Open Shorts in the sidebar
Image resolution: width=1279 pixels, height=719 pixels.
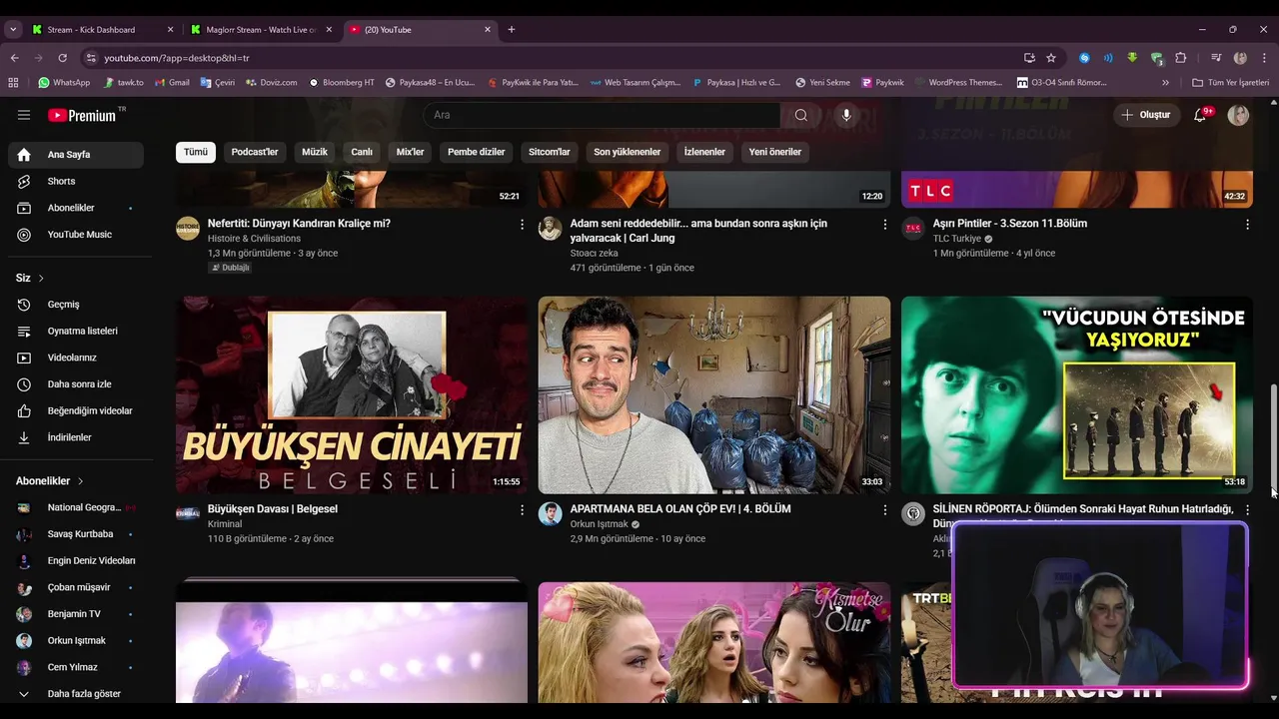point(76,181)
